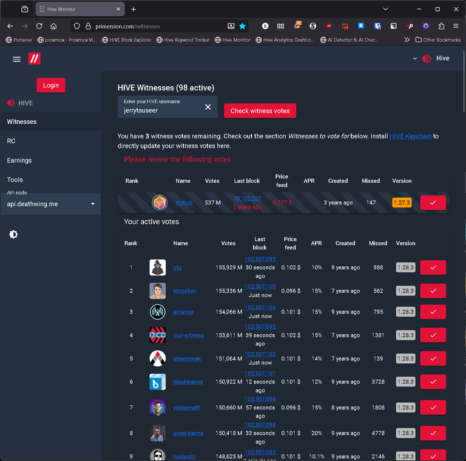Open the HIVE Block Explorer bookmark
The height and width of the screenshot is (461, 466).
point(127,40)
